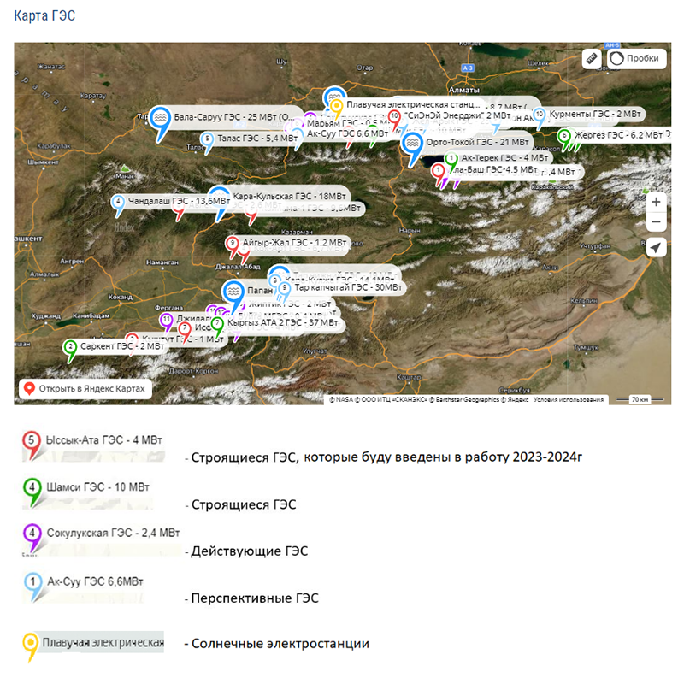Open the map in Яндекс Картах
Screen dimensions: 684x678
click(85, 389)
